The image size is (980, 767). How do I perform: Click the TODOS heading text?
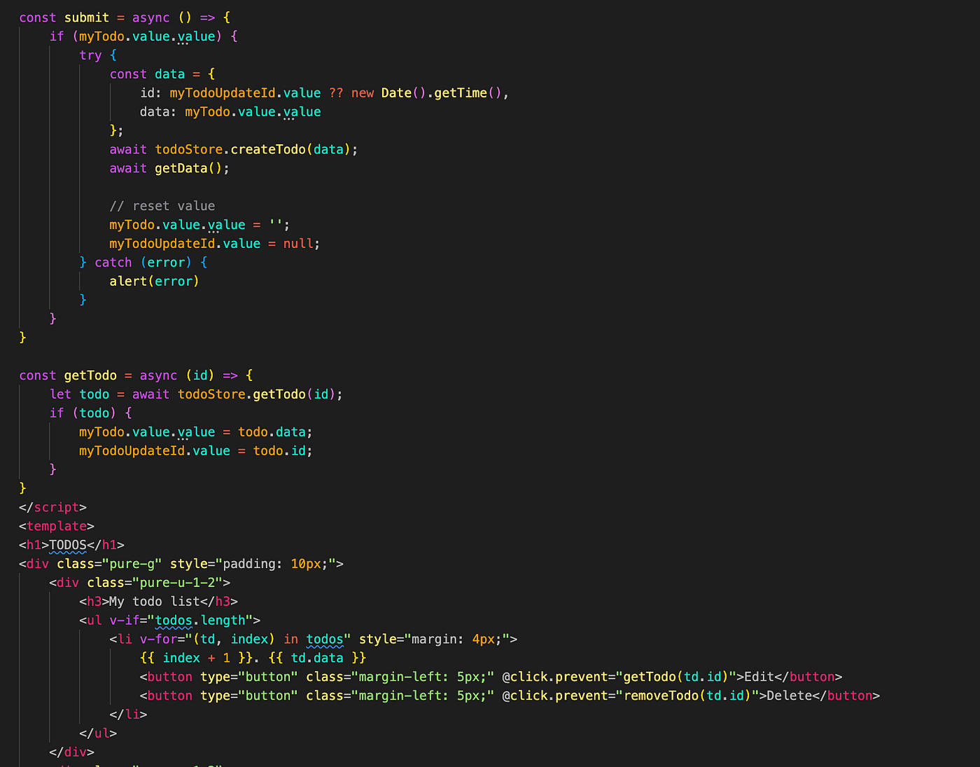tap(68, 545)
